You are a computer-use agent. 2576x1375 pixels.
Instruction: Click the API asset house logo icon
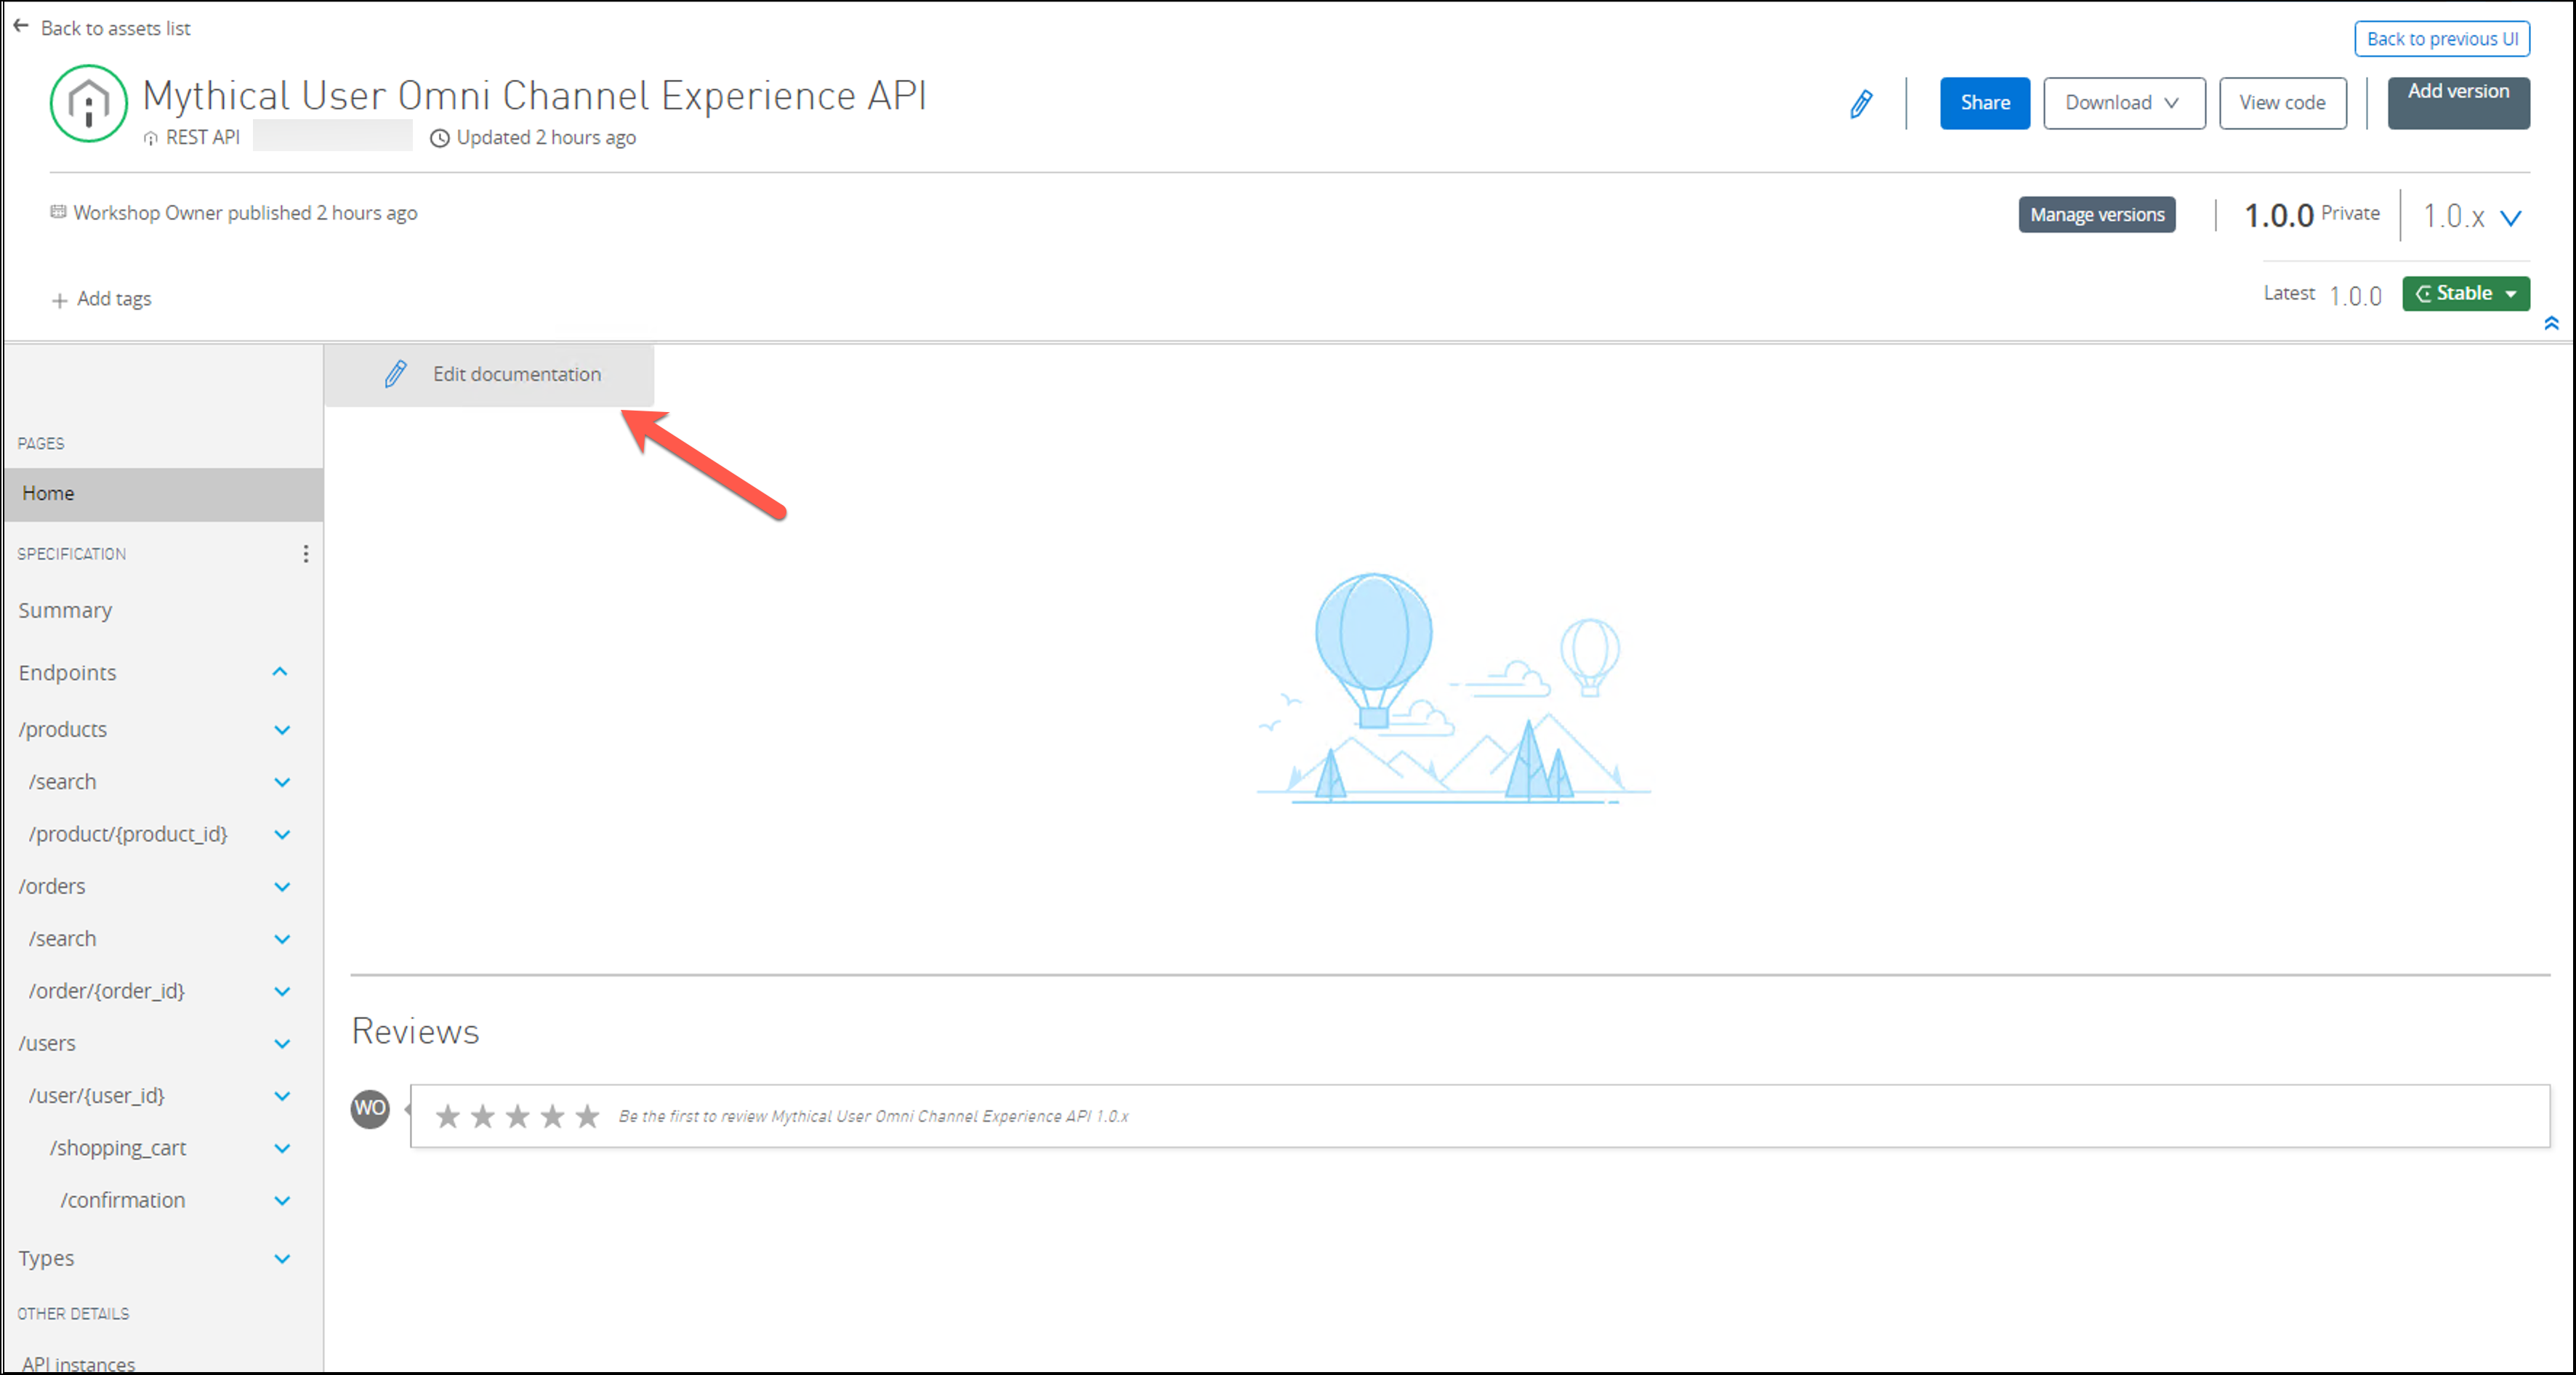click(x=89, y=103)
